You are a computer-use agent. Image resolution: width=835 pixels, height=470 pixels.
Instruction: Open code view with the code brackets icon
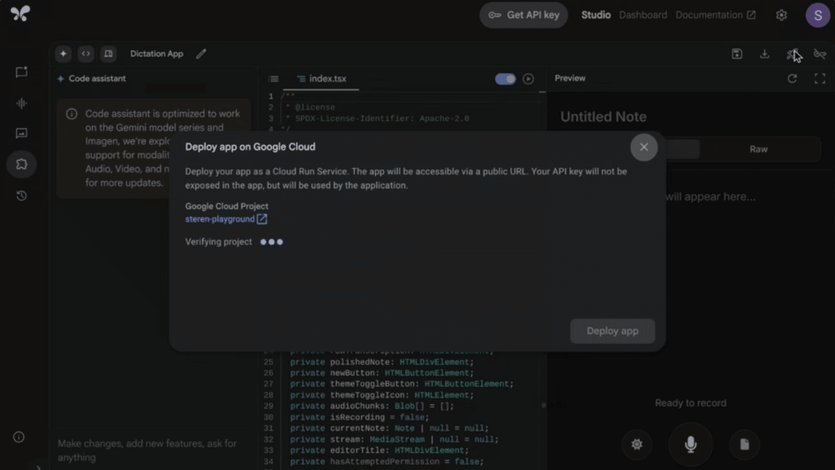click(86, 54)
